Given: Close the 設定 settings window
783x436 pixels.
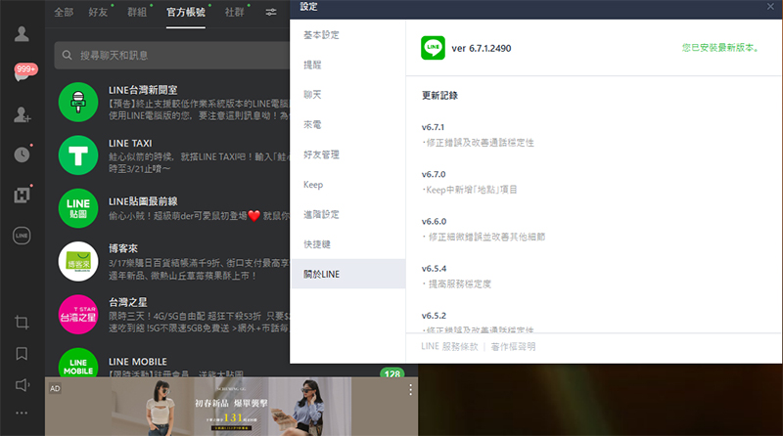Looking at the screenshot, I should point(770,7).
